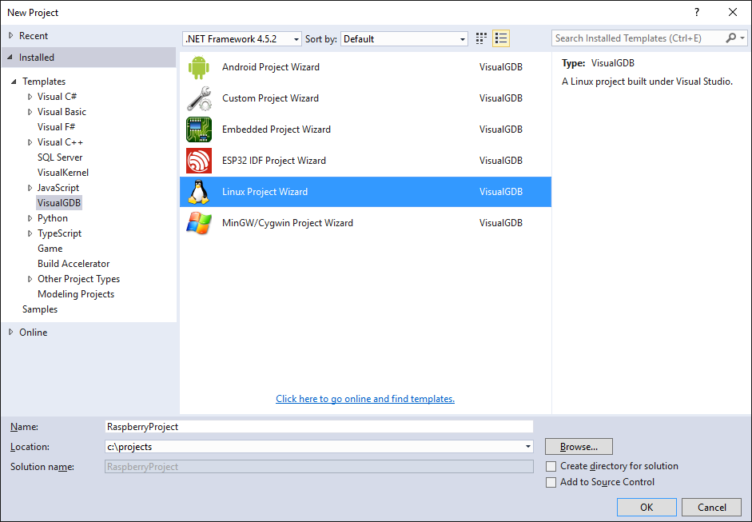Open the .NET Framework version dropdown

pyautogui.click(x=241, y=39)
